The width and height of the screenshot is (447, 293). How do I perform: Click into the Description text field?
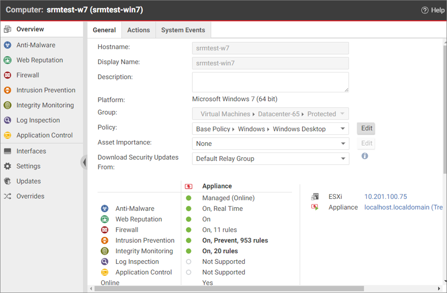[x=270, y=82]
